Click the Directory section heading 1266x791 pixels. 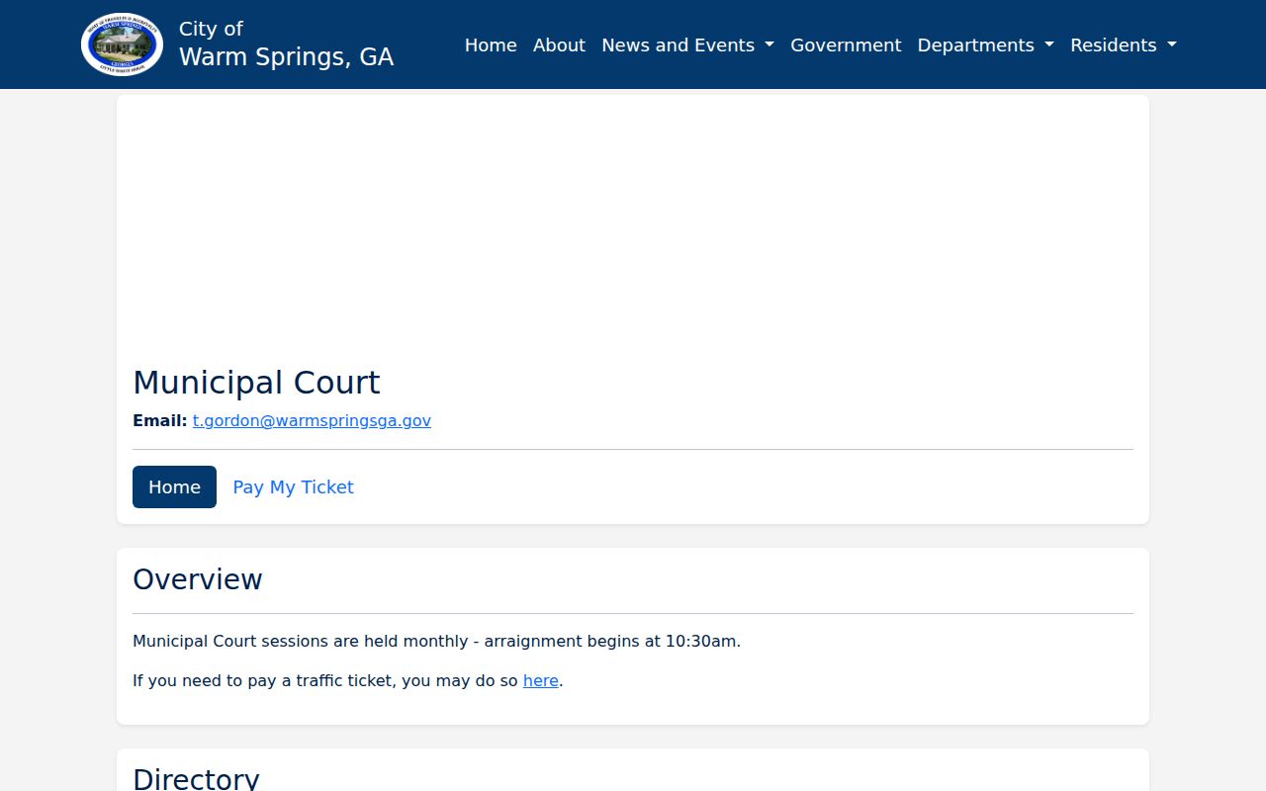pos(196,778)
